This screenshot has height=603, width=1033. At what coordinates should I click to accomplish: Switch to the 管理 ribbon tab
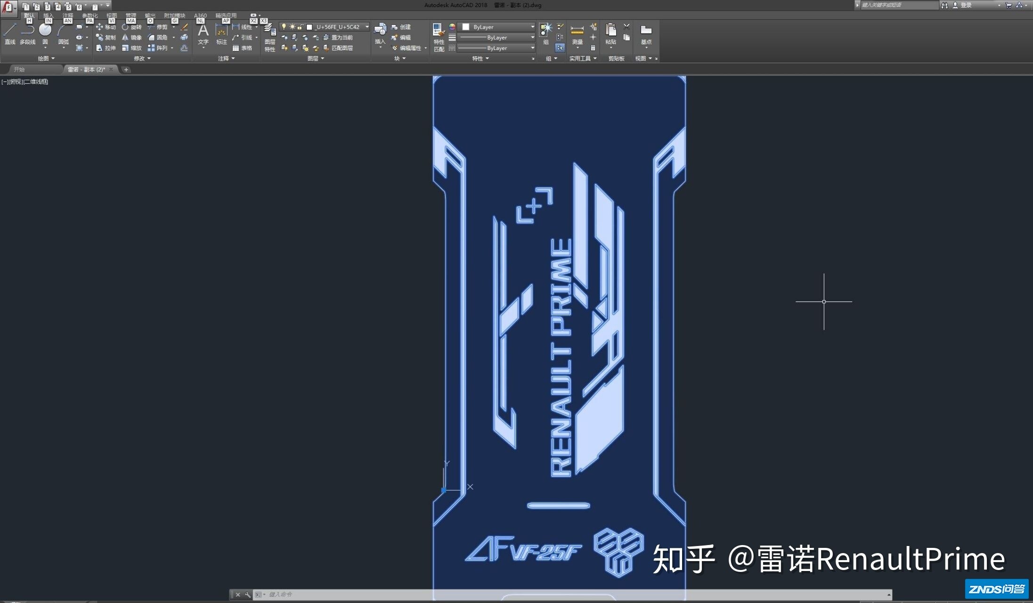click(130, 16)
